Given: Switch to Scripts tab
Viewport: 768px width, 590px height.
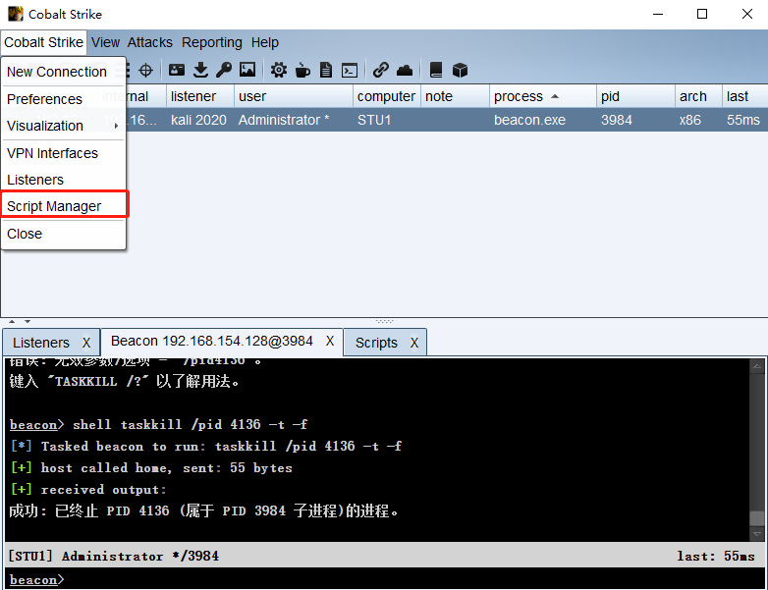Looking at the screenshot, I should click(x=376, y=343).
